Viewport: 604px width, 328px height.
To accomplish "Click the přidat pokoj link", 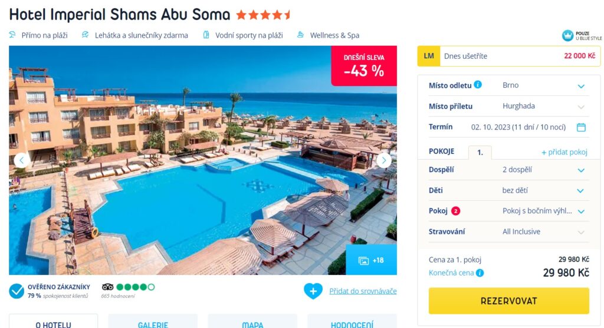I will (x=564, y=152).
